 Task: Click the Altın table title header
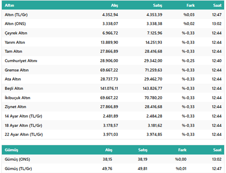tap(10, 5)
